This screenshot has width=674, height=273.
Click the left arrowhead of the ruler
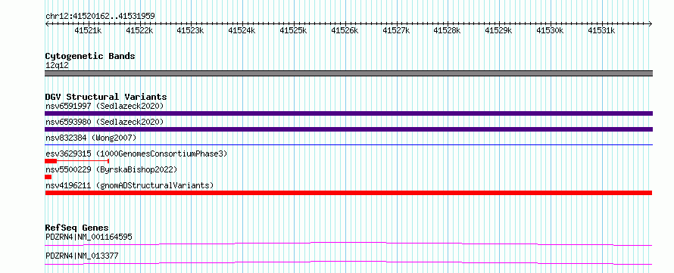pyautogui.click(x=47, y=23)
